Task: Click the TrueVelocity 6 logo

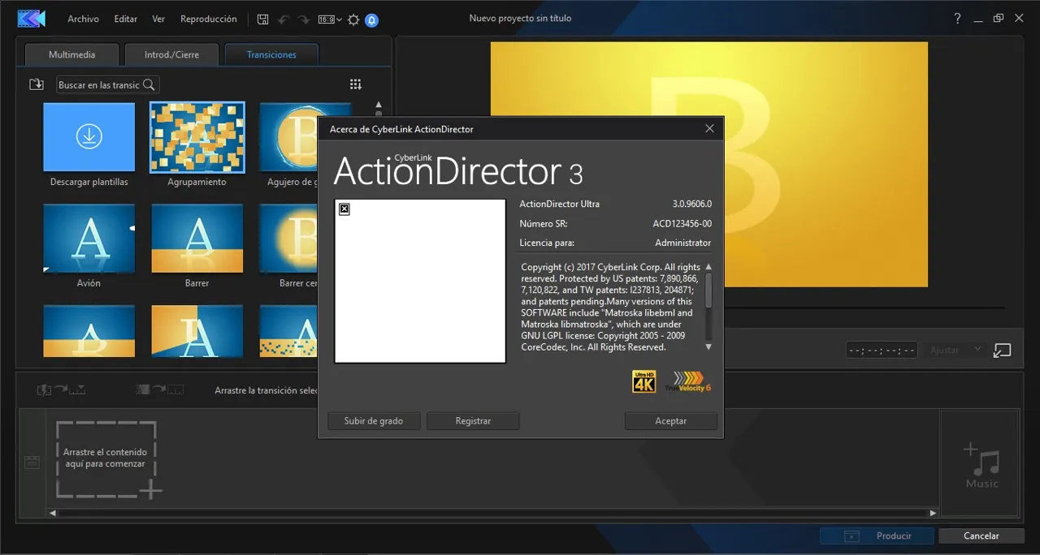Action: point(687,381)
